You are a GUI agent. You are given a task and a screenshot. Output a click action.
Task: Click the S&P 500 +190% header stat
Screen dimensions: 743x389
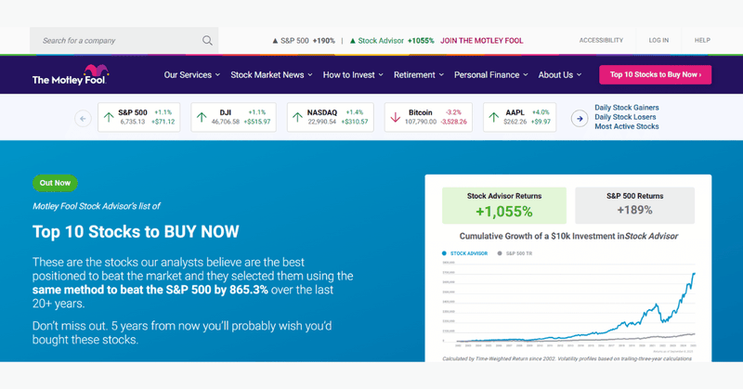pyautogui.click(x=304, y=41)
